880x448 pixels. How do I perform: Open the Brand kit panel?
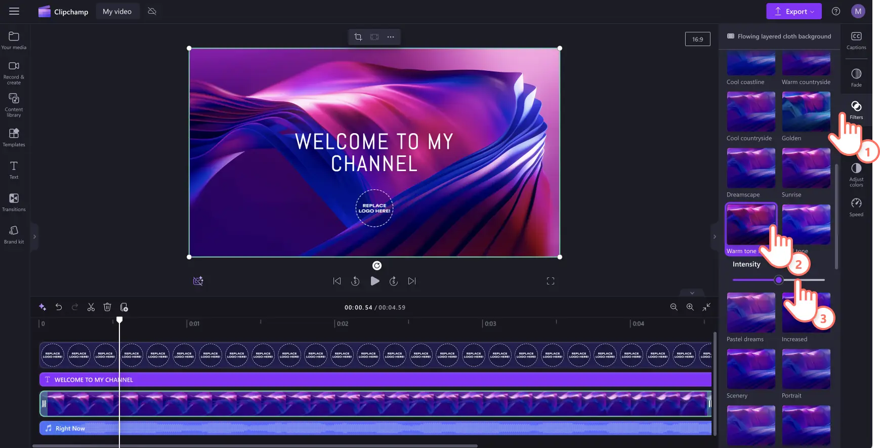[x=14, y=235]
